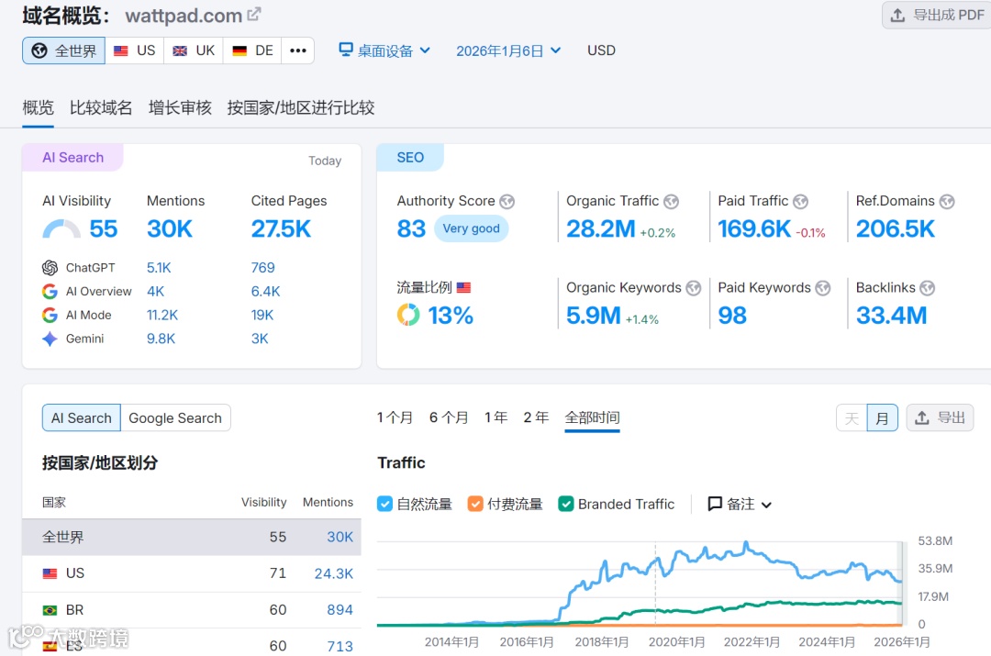Open the 2026年1月6日 date dropdown
This screenshot has width=991, height=656.
(508, 50)
